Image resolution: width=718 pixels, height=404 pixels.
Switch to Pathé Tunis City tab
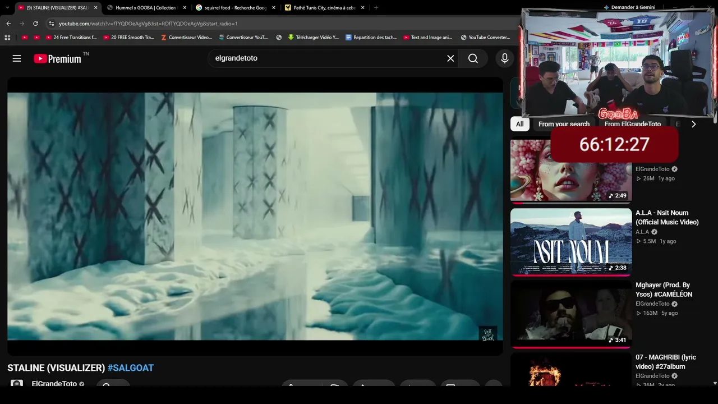click(325, 8)
